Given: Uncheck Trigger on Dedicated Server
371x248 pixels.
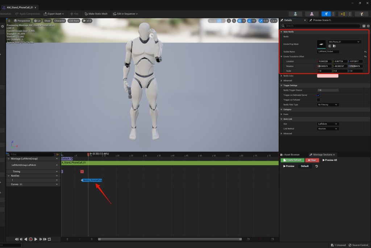Looking at the screenshot, I should pyautogui.click(x=318, y=95).
